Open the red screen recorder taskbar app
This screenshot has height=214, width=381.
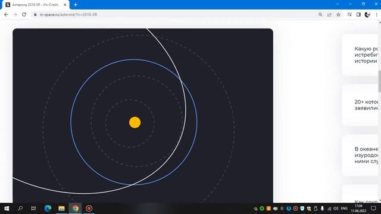(89, 209)
